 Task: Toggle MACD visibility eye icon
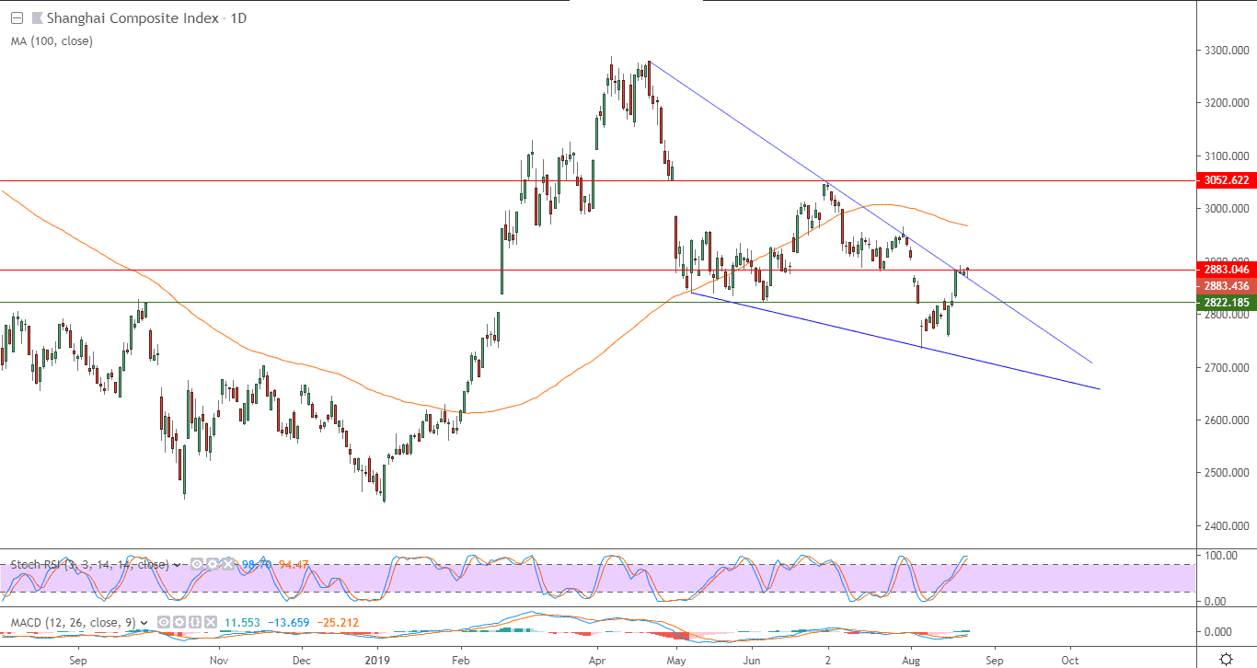coord(164,623)
